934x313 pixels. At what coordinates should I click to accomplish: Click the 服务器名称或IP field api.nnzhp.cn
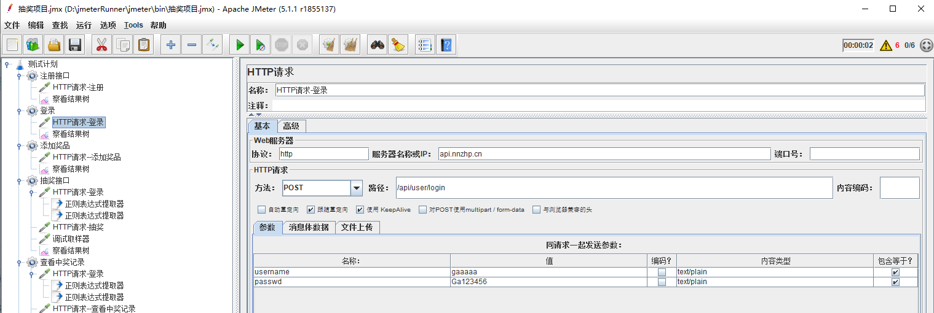[x=604, y=154]
